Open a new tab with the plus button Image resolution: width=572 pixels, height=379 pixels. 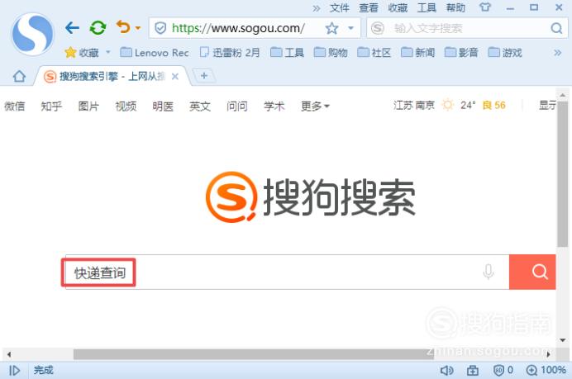(204, 76)
